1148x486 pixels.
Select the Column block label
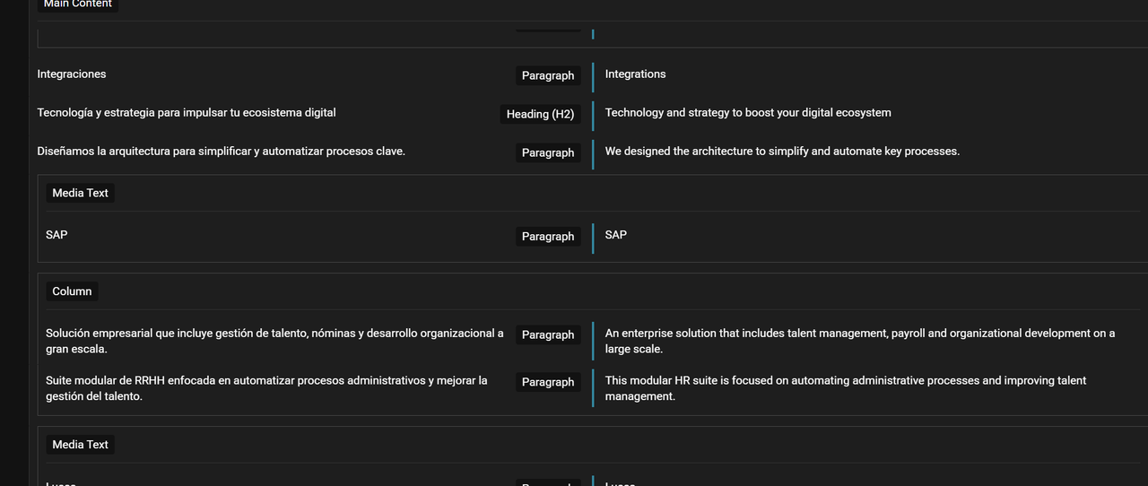pos(72,291)
